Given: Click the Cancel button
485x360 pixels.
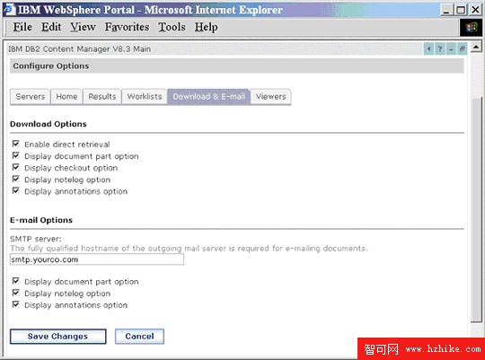Looking at the screenshot, I should point(139,336).
